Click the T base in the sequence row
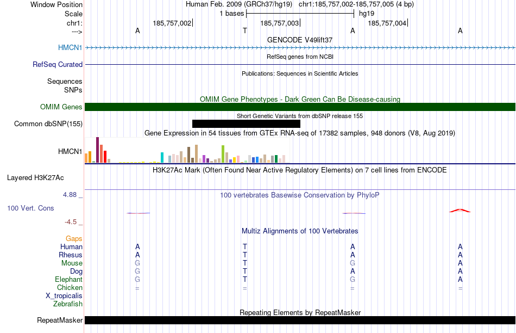The image size is (516, 333). [x=245, y=30]
